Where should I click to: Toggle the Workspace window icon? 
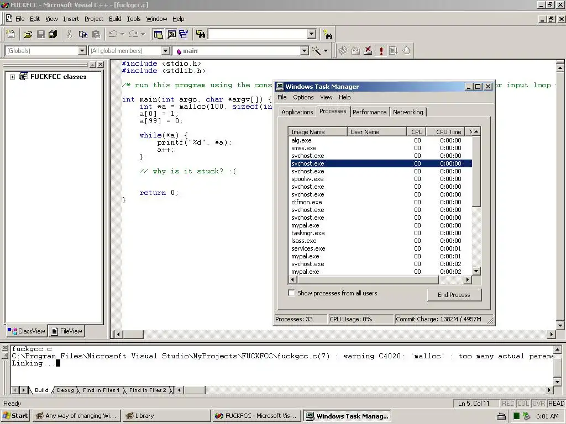158,34
